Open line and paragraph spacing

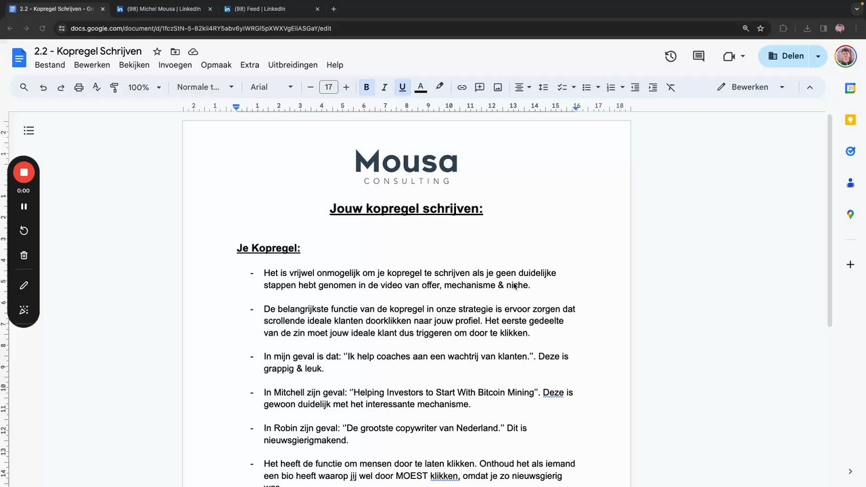(x=543, y=87)
